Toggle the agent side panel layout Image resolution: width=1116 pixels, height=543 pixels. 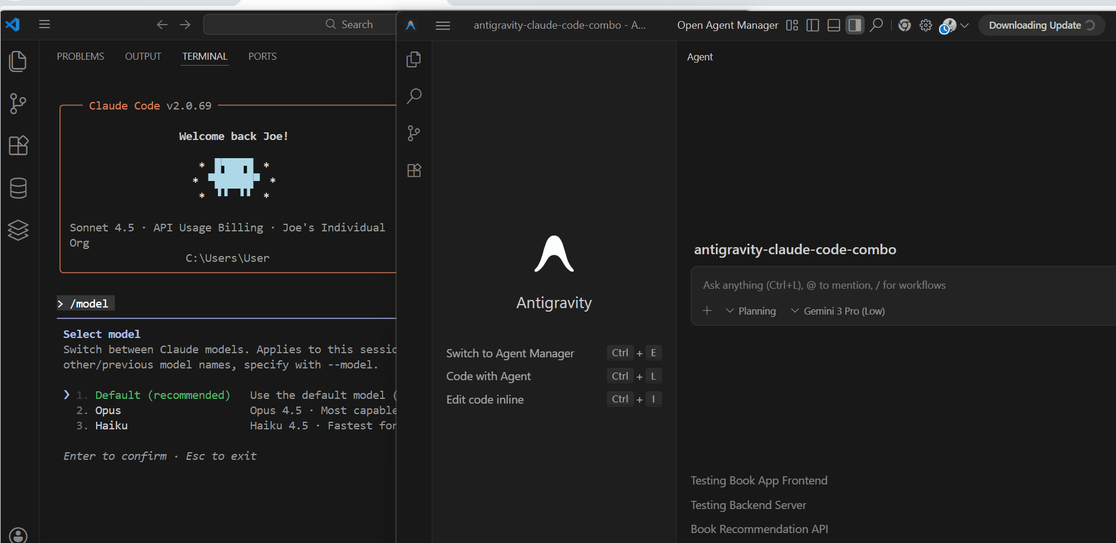coord(855,25)
